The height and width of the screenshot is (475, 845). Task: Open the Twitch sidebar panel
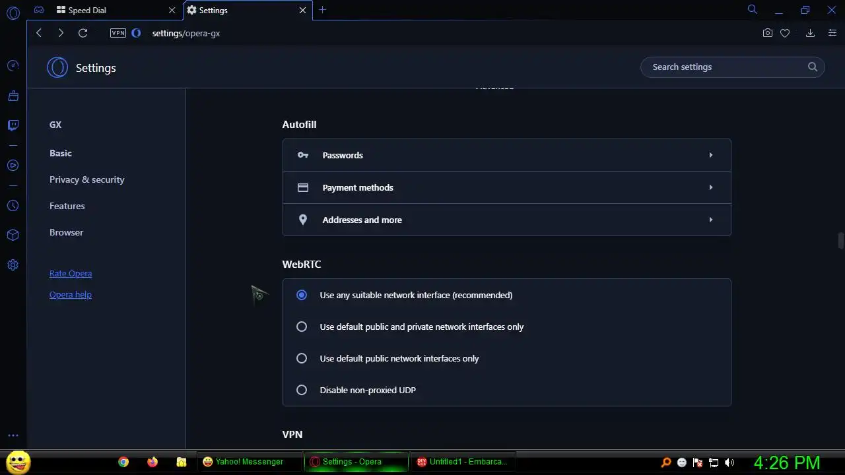click(x=13, y=125)
